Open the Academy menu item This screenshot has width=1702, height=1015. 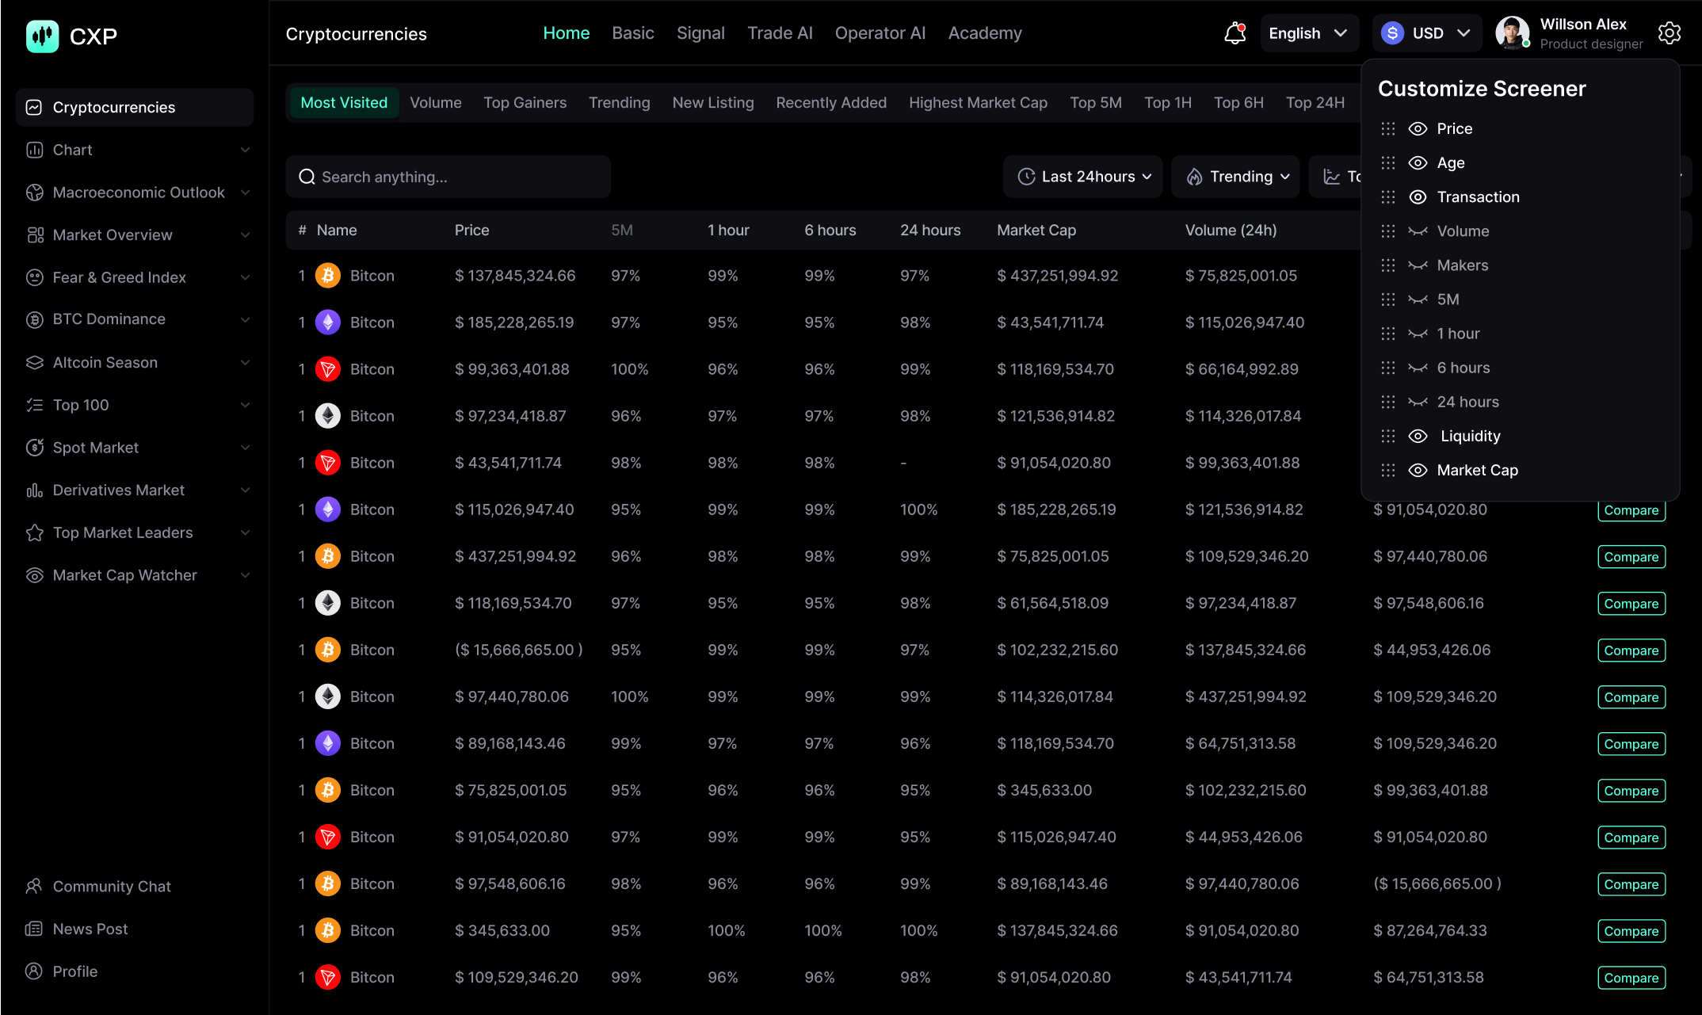tap(984, 32)
